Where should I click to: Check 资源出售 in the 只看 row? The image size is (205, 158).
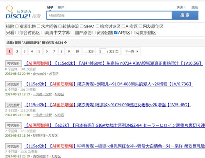94,32
